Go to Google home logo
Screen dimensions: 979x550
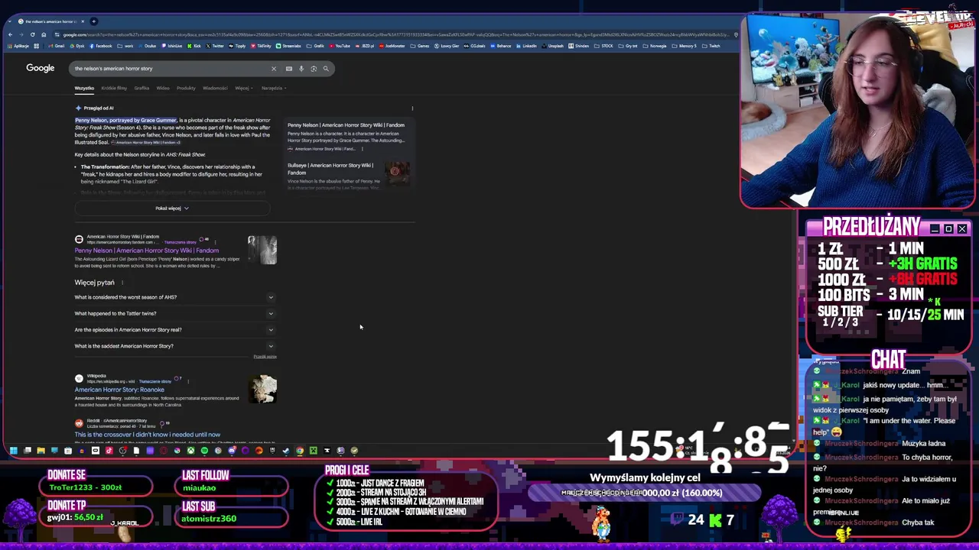41,68
